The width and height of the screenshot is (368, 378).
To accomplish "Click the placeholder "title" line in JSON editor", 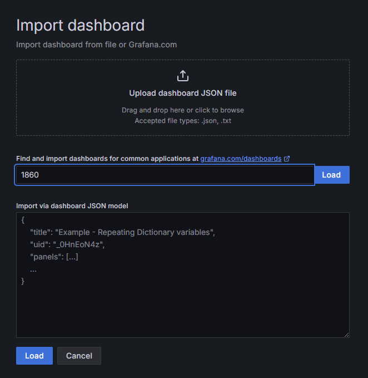I will click(x=122, y=232).
